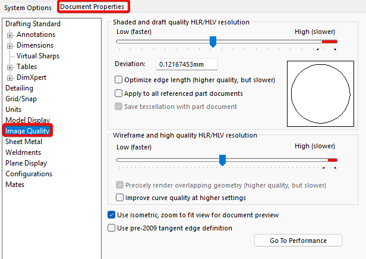The image size is (366, 259).
Task: Check Apply to all referenced part documents
Action: 119,93
